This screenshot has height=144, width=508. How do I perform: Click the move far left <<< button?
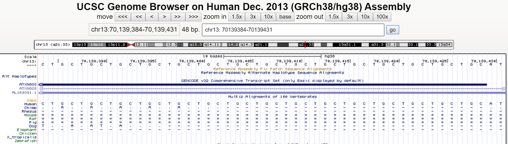click(x=123, y=17)
